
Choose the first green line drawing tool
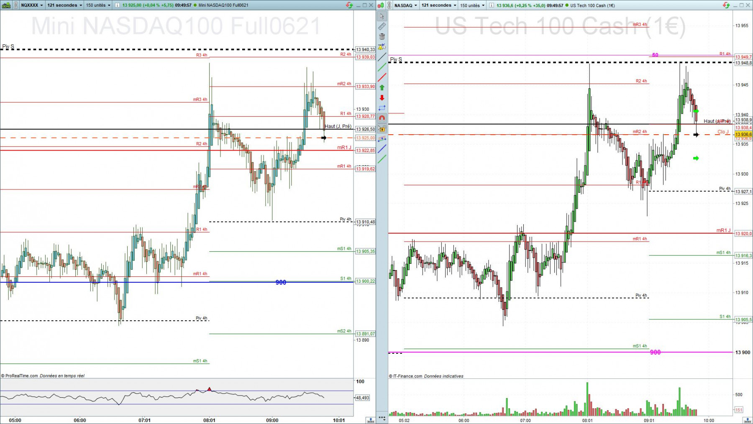click(x=382, y=67)
